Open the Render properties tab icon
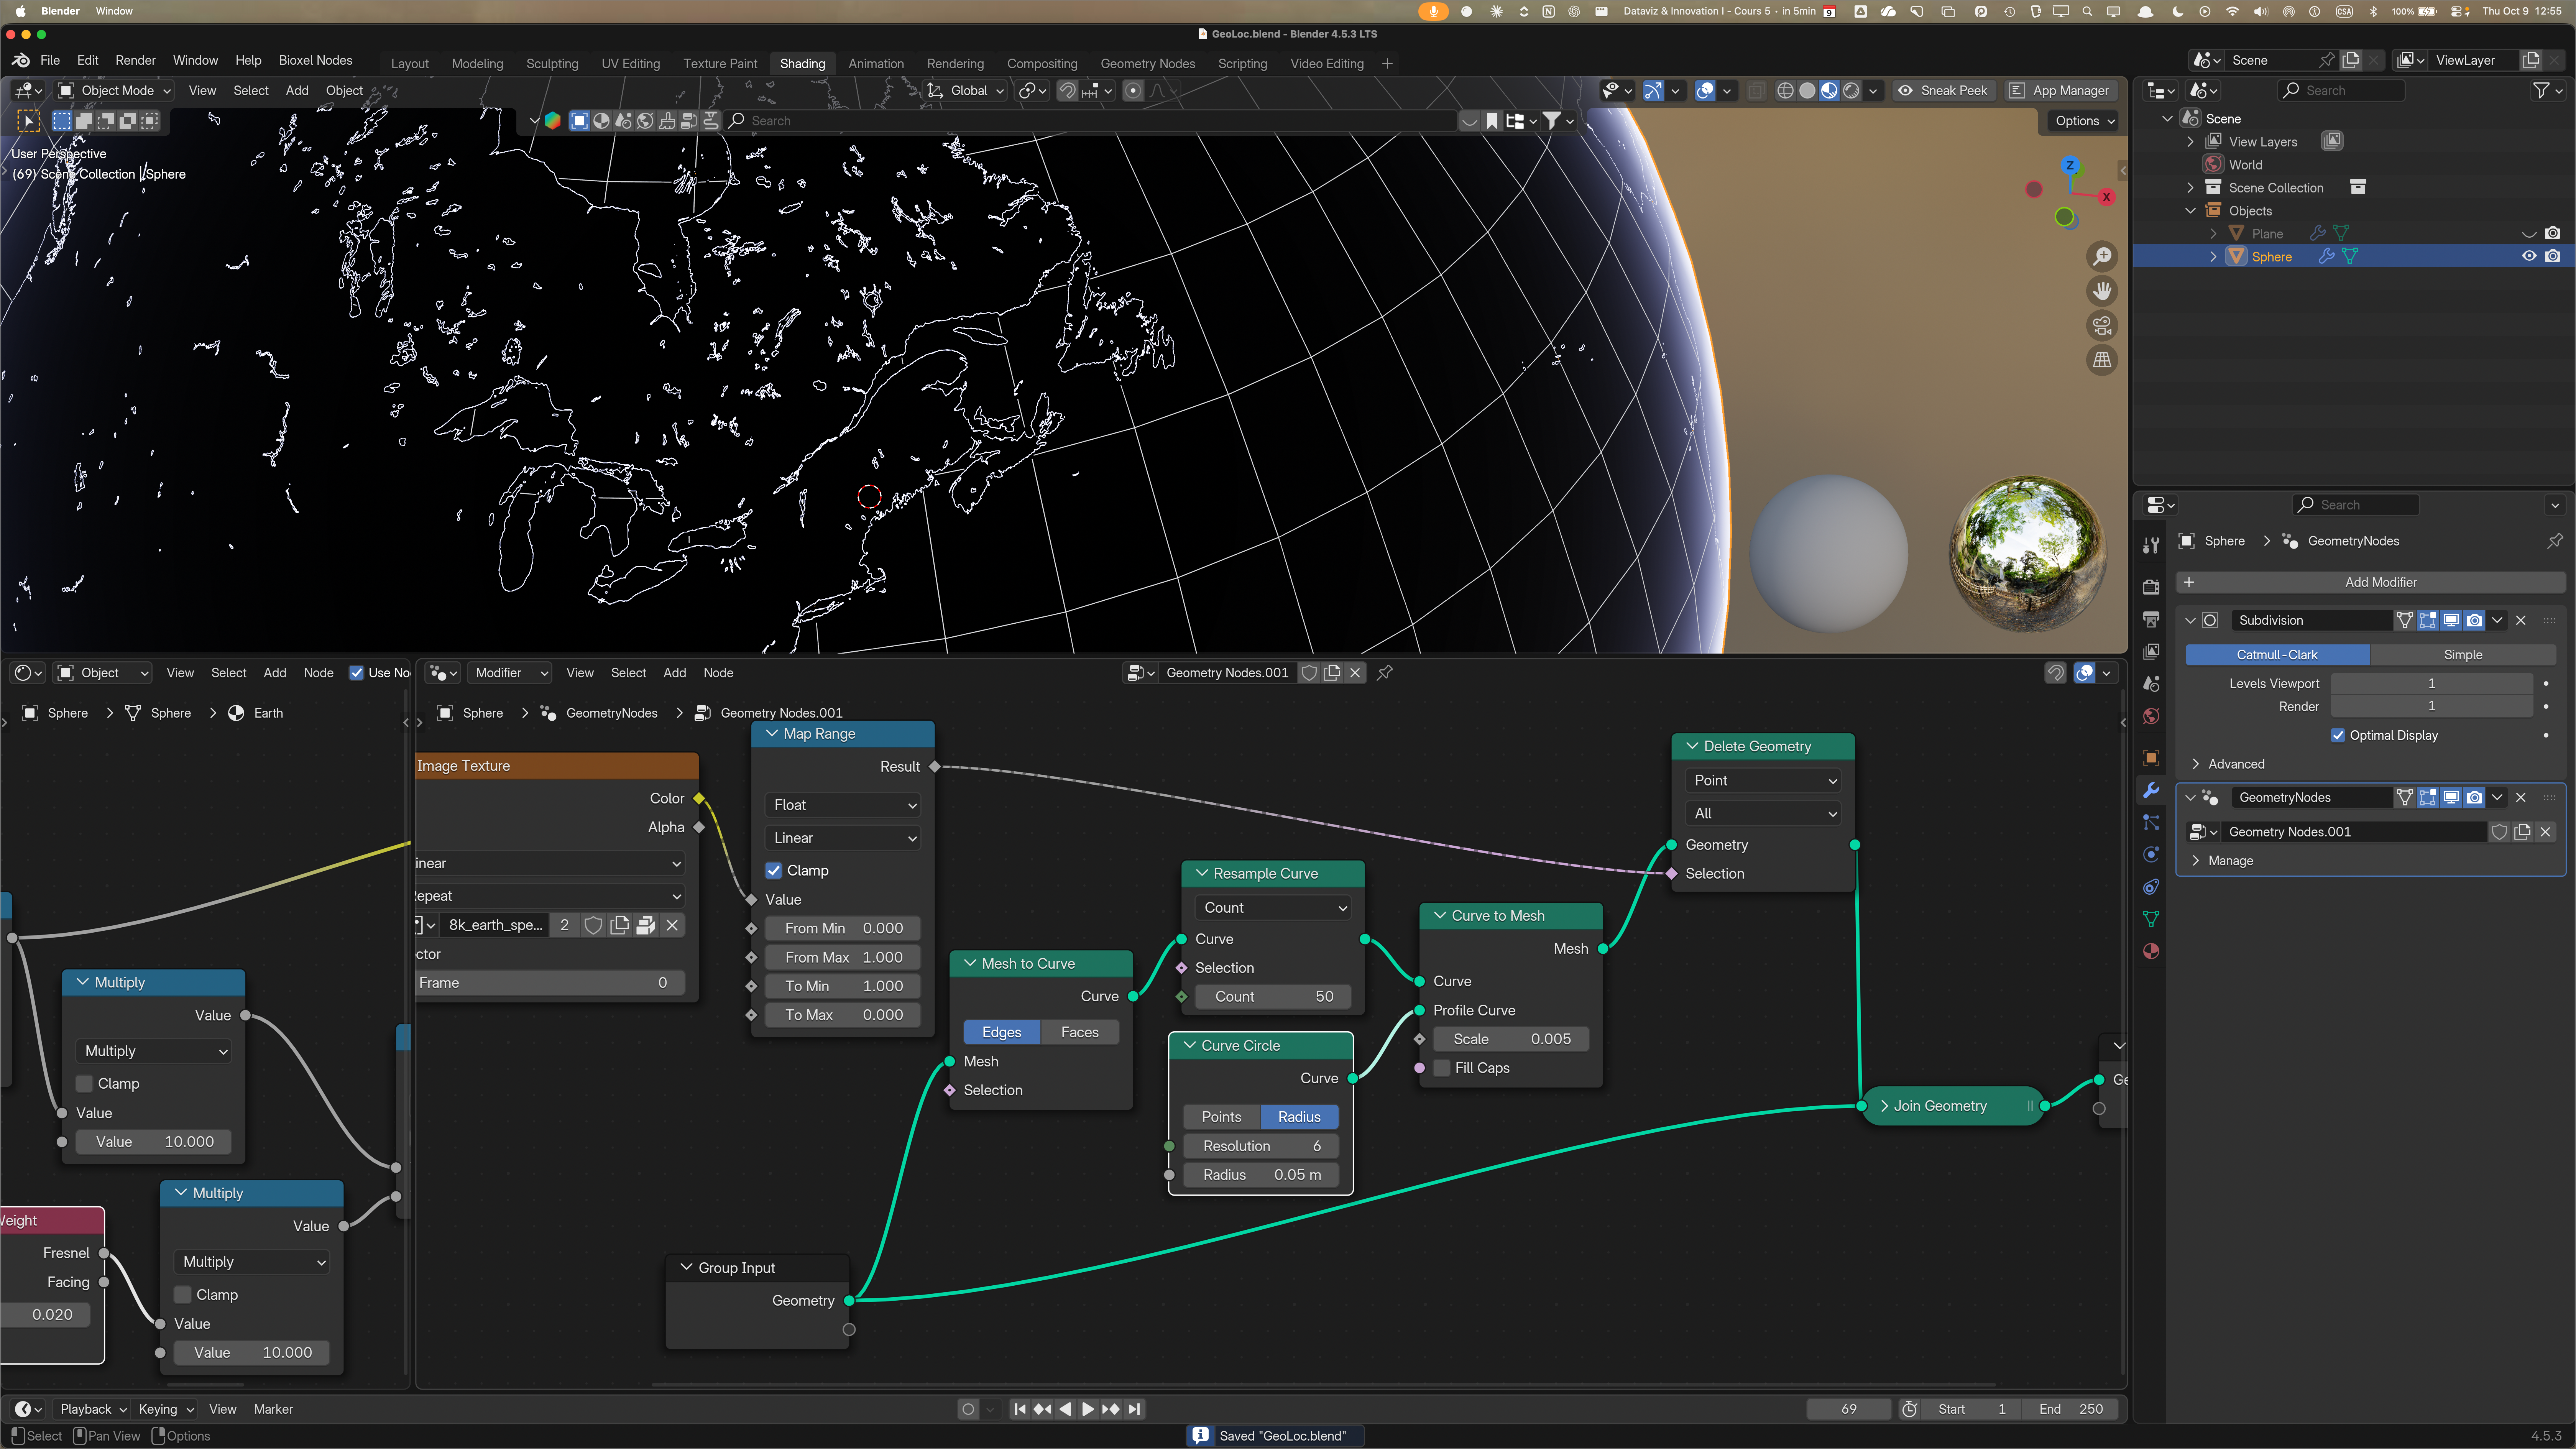The image size is (2576, 1449). (x=2151, y=586)
